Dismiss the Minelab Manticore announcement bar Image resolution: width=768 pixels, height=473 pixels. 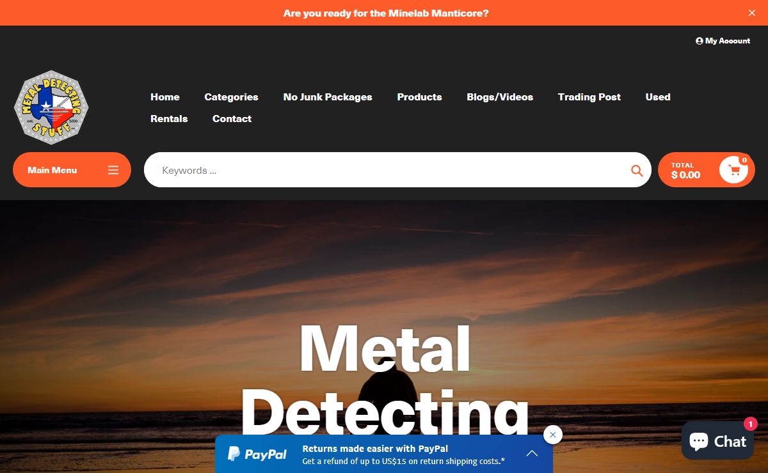click(751, 12)
